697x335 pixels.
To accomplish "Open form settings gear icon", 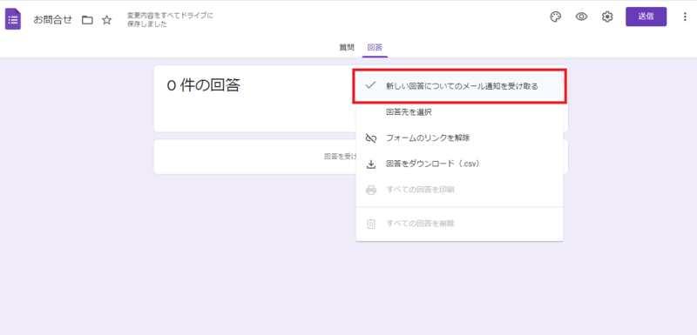I will click(607, 17).
